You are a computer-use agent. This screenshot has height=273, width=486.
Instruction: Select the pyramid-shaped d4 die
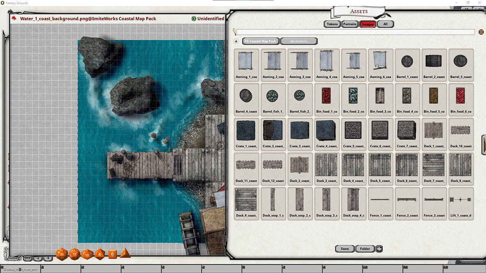pyautogui.click(x=125, y=254)
